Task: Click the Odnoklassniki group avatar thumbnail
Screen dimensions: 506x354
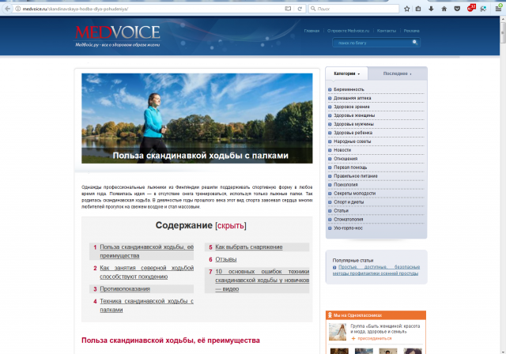Action: pos(338,332)
